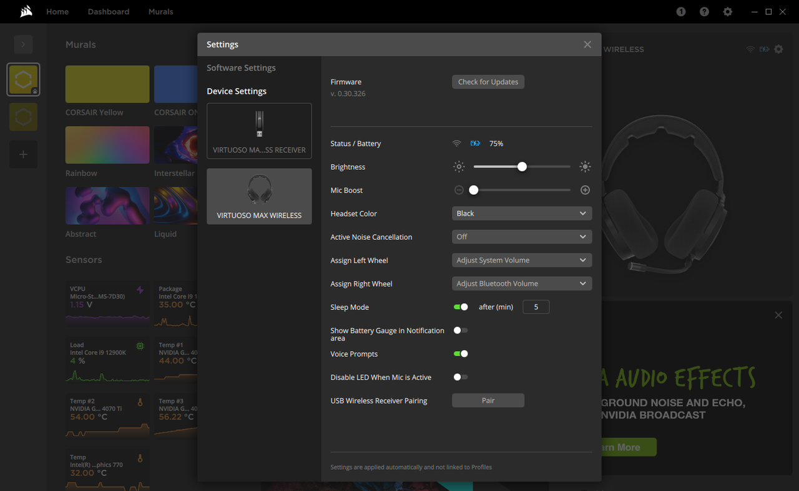Screen dimensions: 799x491
Task: Click thermometer icon on Temp #2 sensor
Action: 140,402
